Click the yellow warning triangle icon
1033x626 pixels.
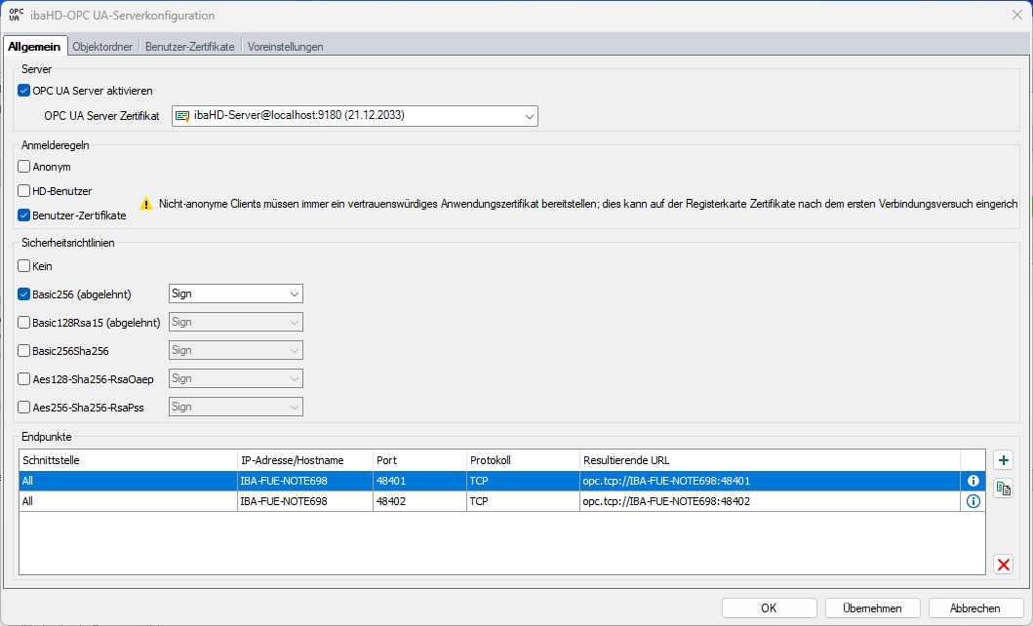(x=145, y=204)
